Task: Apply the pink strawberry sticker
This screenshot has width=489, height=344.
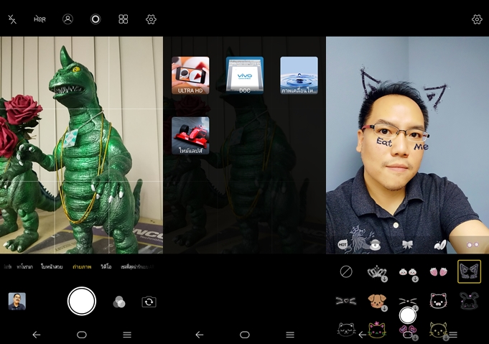Action: click(x=438, y=271)
